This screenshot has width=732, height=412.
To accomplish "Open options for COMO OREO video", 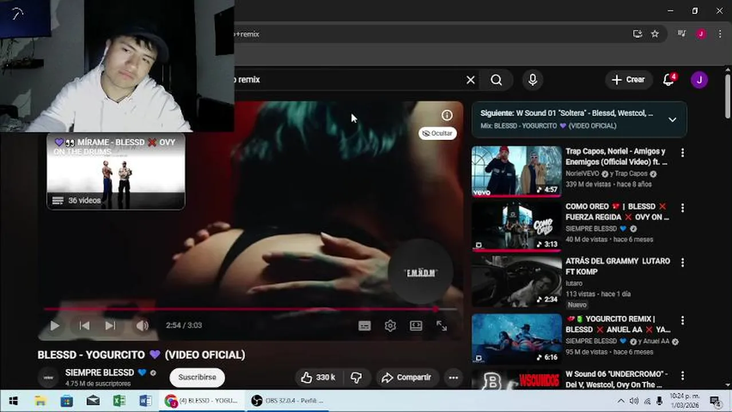I will (682, 208).
